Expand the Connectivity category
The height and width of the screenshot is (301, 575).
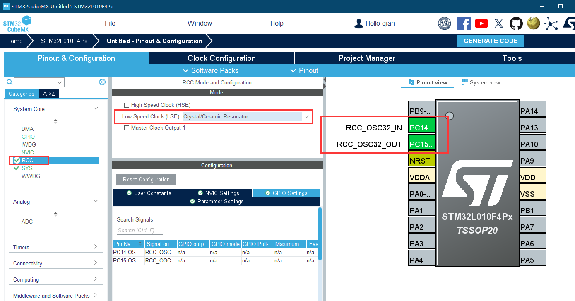pos(96,263)
